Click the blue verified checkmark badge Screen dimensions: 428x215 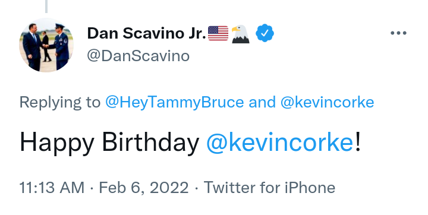[x=265, y=33]
